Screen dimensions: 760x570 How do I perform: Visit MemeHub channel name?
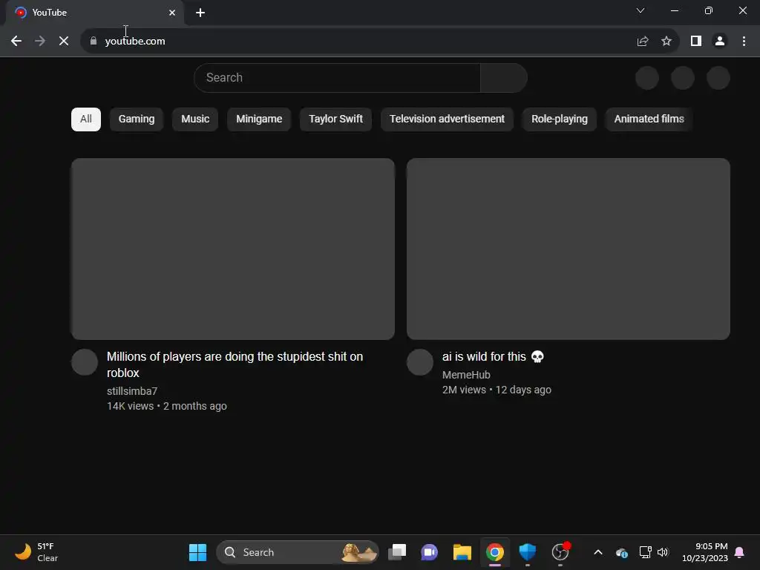466,375
